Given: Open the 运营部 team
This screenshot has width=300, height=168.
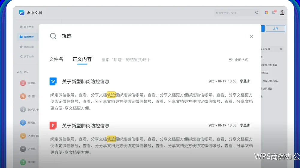Looking at the screenshot, I should click(x=28, y=83).
